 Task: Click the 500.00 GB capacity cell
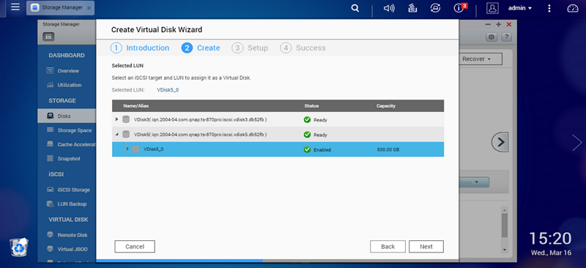388,150
